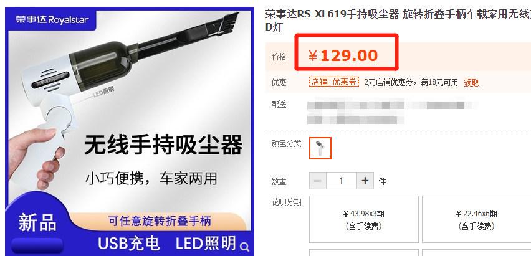Image resolution: width=531 pixels, height=256 pixels.
Task: Click the 无线手持吸尘器 headline text
Action: tap(163, 145)
